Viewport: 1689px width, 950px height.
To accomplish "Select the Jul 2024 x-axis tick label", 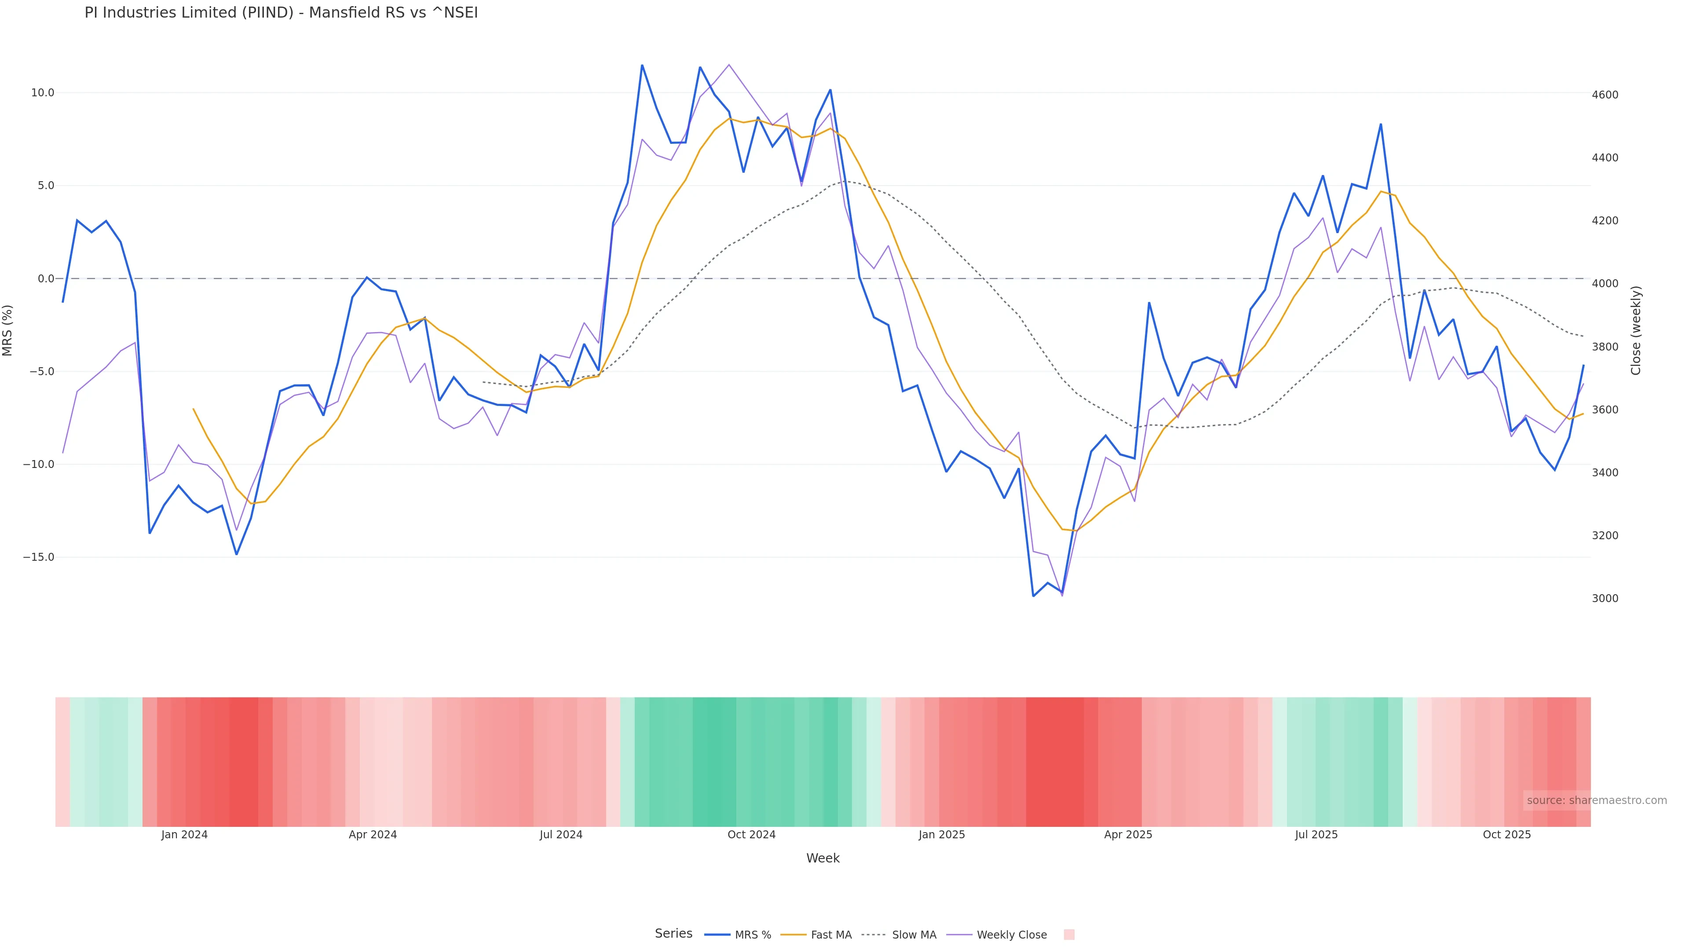I will tap(561, 835).
